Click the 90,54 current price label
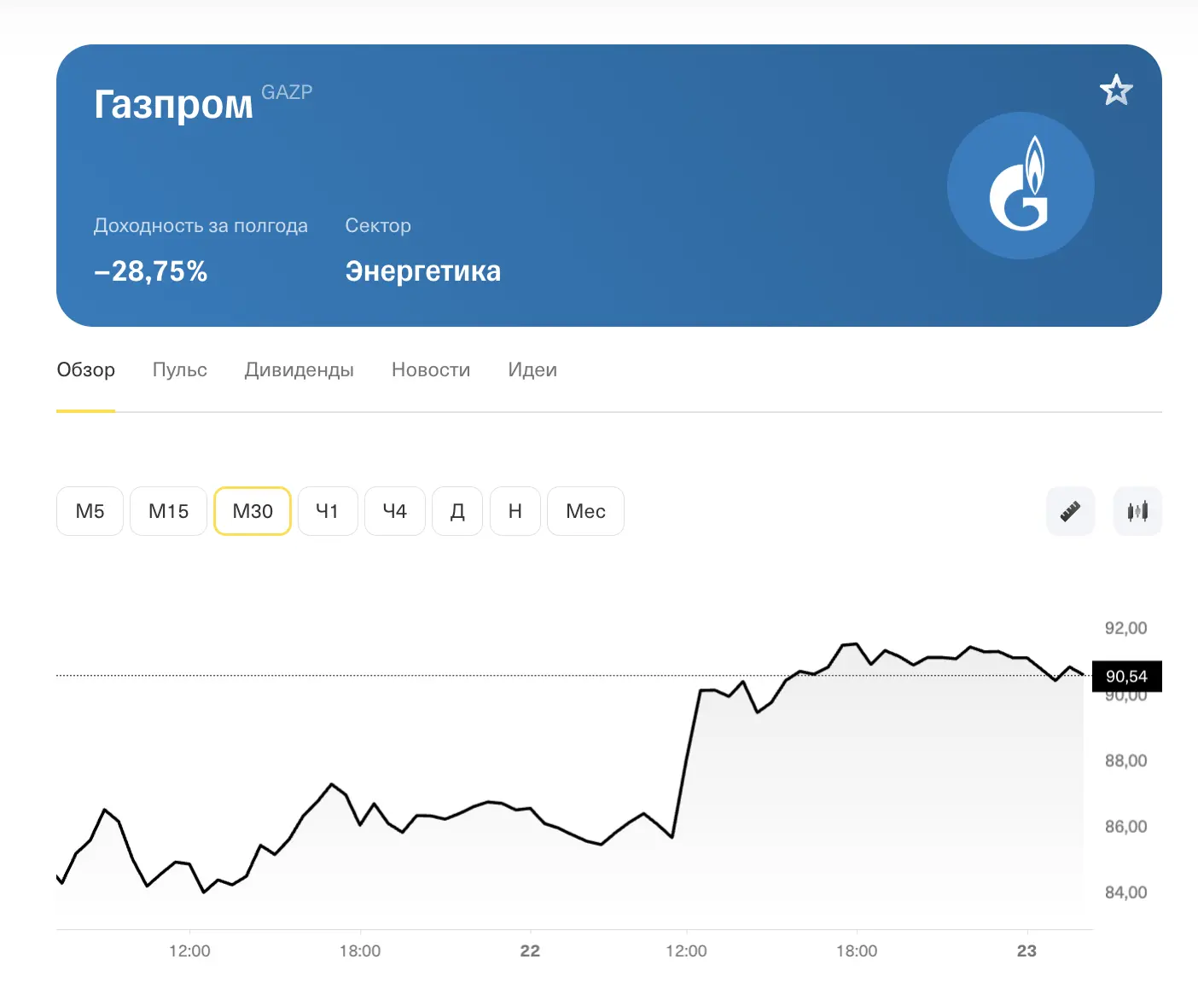 coord(1127,677)
